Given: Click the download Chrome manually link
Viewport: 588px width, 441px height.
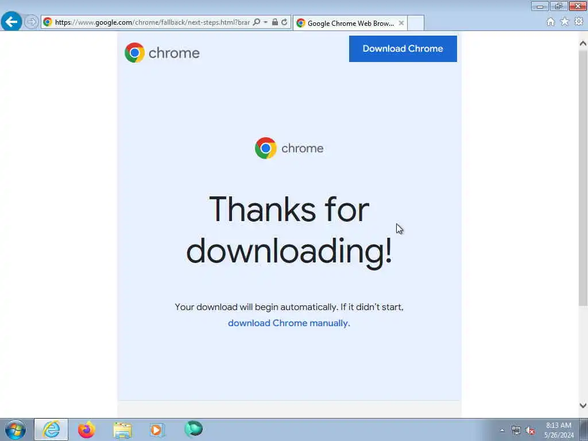Looking at the screenshot, I should click(289, 323).
